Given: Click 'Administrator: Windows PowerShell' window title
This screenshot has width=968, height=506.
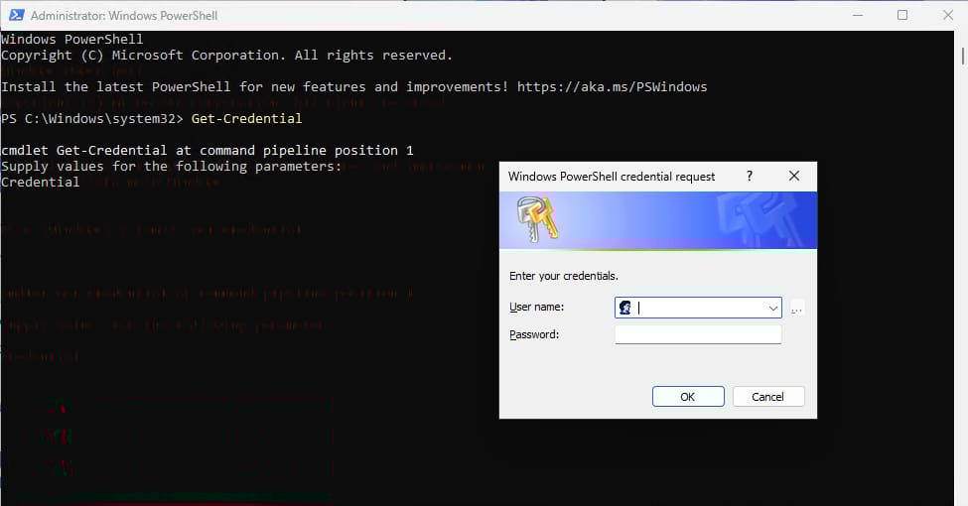Looking at the screenshot, I should coord(123,16).
